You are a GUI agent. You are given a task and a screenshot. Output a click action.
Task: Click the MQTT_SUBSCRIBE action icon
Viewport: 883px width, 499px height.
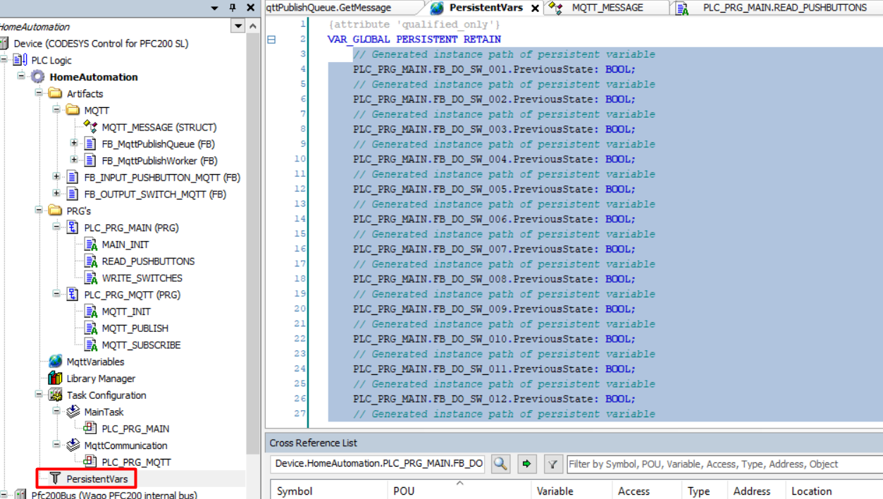pyautogui.click(x=90, y=345)
